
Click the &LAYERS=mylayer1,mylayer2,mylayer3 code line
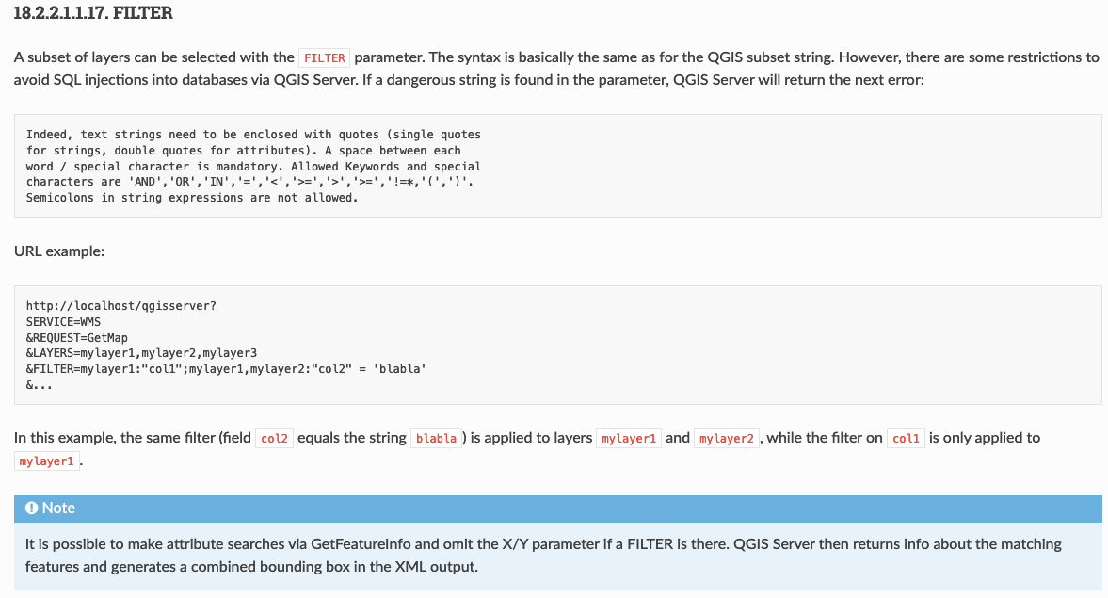[141, 353]
